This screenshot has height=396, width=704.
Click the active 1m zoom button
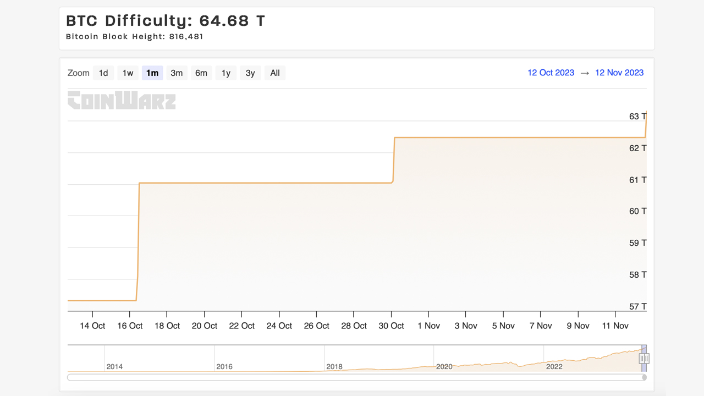pyautogui.click(x=152, y=73)
